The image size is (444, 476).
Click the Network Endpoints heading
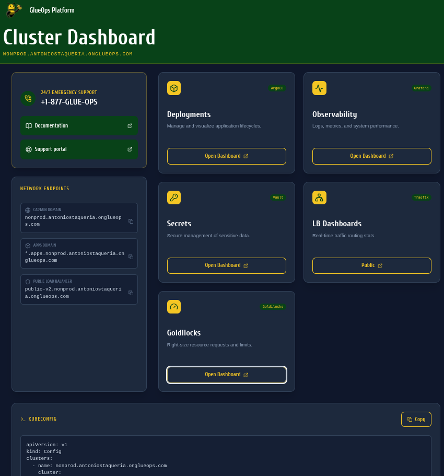click(x=44, y=189)
